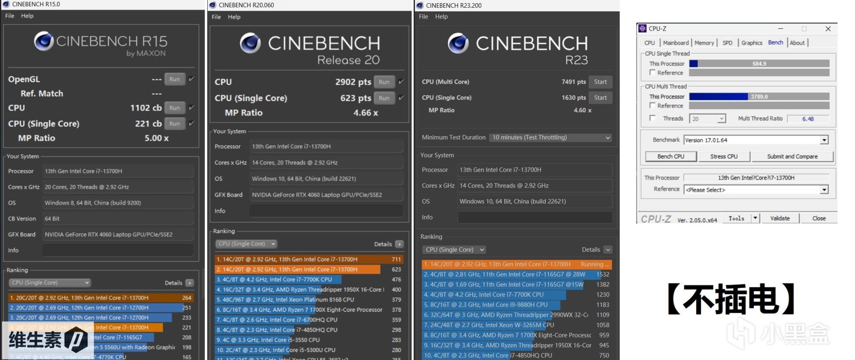Click the Cinebench R20.060 title bar icon

click(213, 5)
